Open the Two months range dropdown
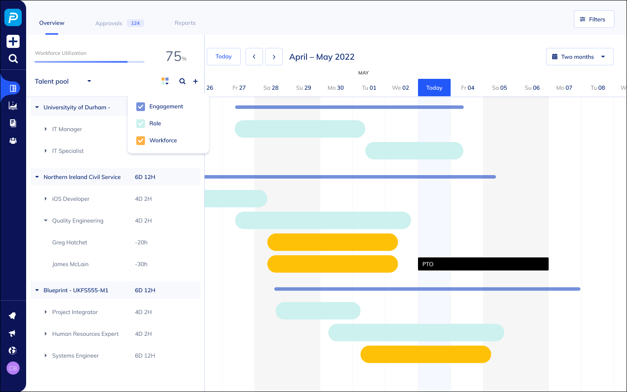Screen dimensions: 627x392 pos(579,57)
